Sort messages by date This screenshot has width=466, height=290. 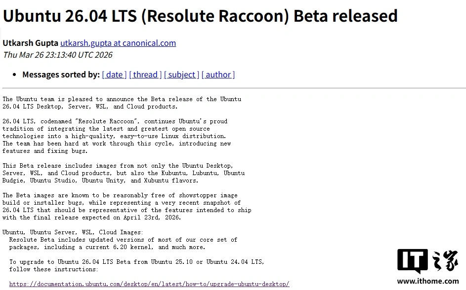tap(114, 74)
